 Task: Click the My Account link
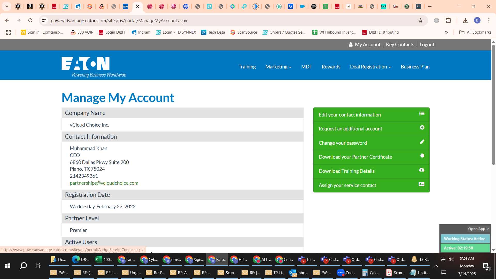(x=367, y=44)
